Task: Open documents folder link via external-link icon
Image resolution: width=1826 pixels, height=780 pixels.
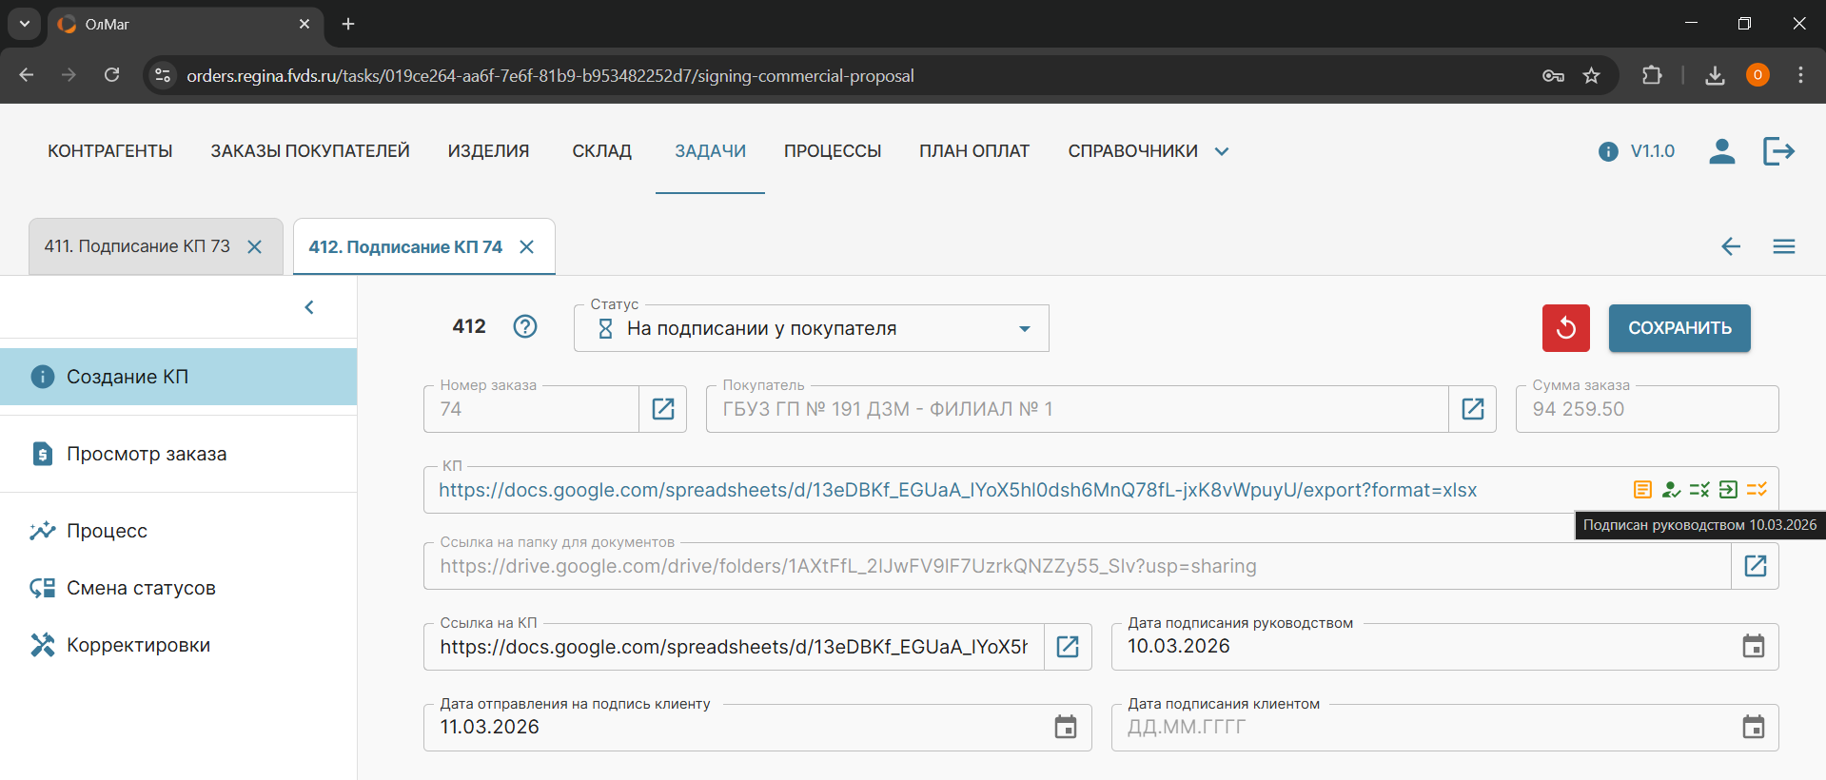Action: click(x=1755, y=566)
